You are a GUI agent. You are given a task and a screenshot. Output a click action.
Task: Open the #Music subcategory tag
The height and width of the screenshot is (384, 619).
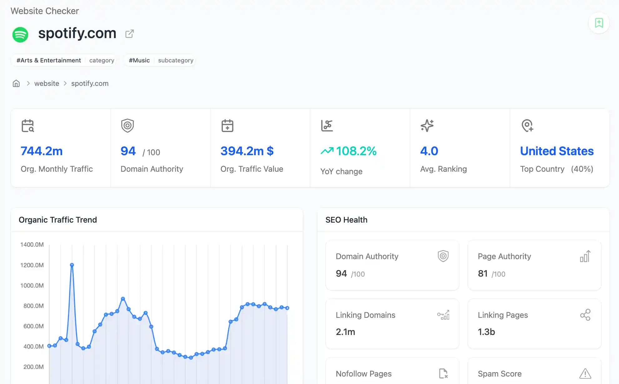click(159, 60)
